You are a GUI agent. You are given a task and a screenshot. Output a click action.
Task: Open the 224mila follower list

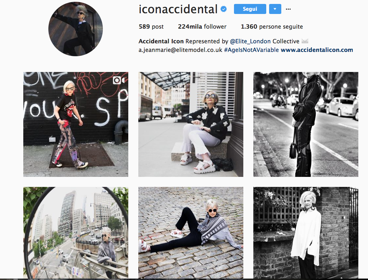click(x=202, y=27)
